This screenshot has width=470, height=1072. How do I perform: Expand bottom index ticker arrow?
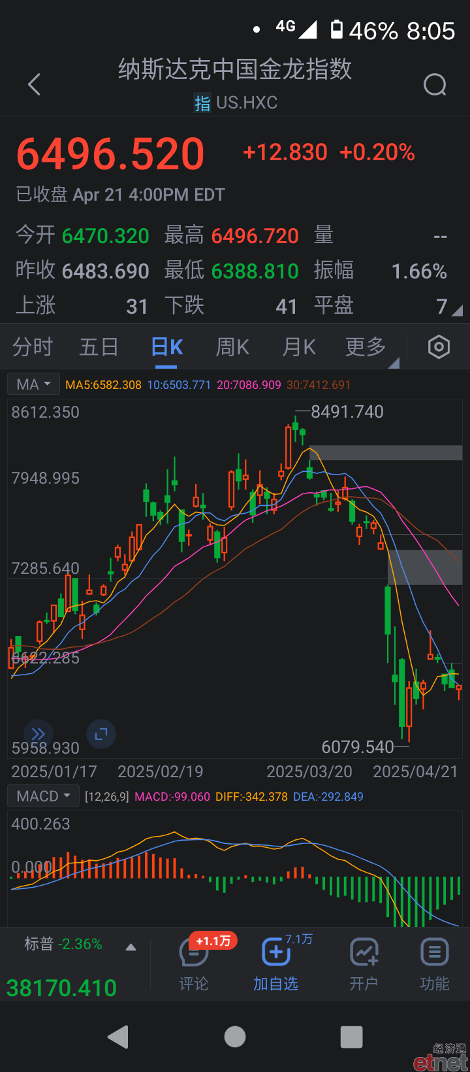[x=131, y=947]
